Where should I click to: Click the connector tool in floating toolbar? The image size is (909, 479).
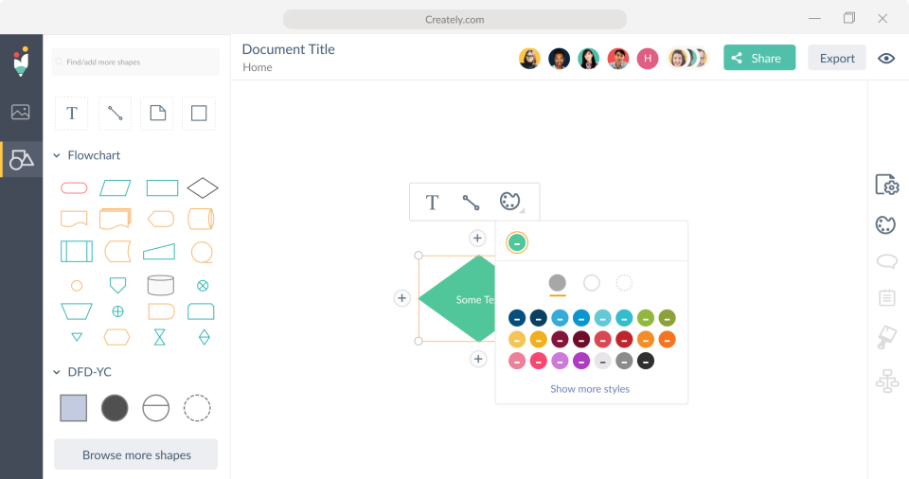click(x=471, y=203)
